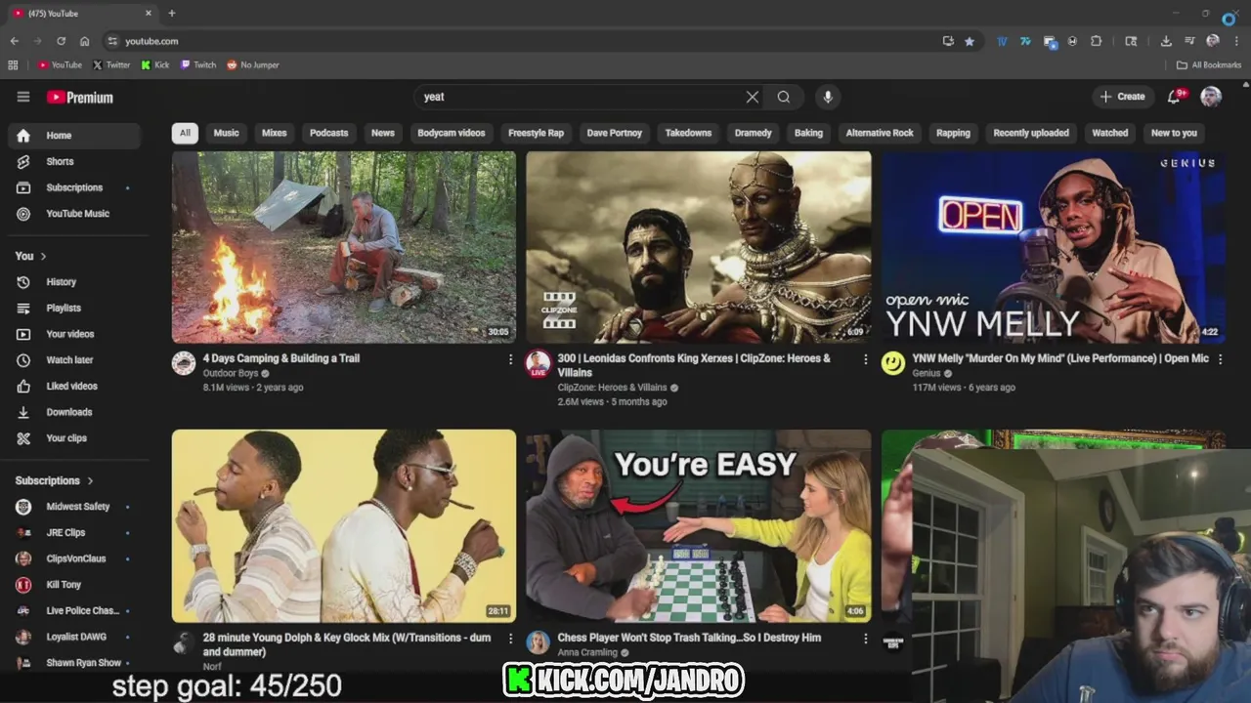This screenshot has height=703, width=1251.
Task: Start voice search with the microphone
Action: click(x=828, y=97)
